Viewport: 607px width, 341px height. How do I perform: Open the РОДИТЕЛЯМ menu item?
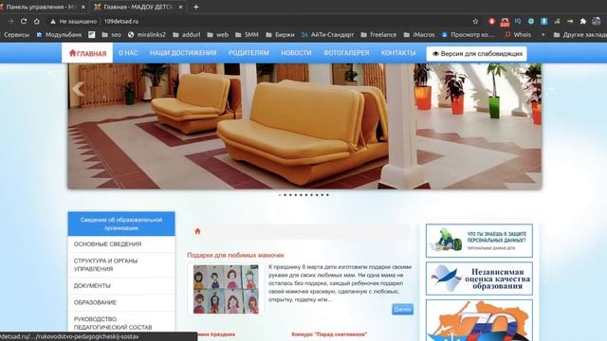pyautogui.click(x=248, y=53)
